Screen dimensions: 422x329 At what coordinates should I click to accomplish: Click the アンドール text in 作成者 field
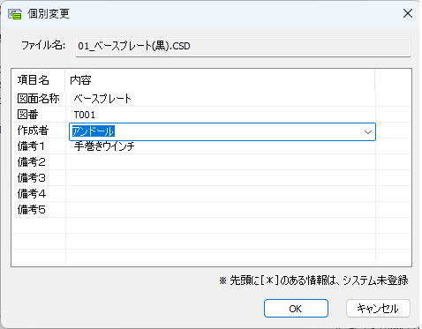[x=94, y=131]
